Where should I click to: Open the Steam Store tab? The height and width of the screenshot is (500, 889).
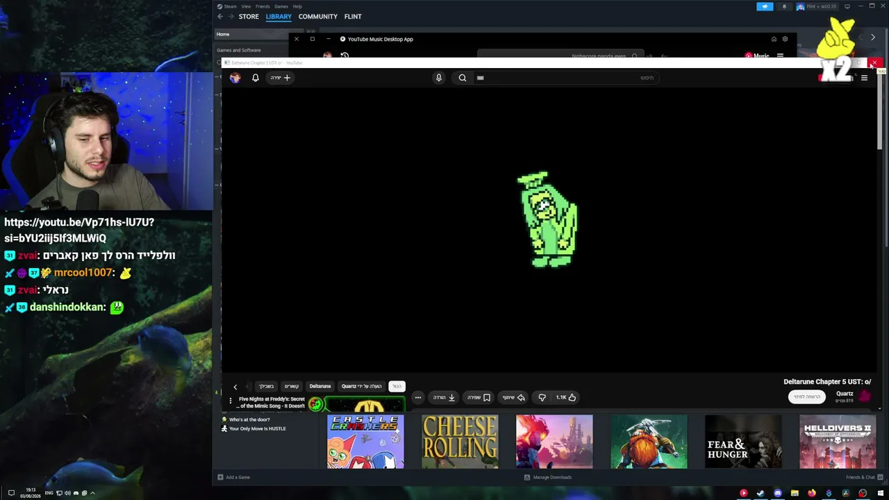click(x=249, y=17)
